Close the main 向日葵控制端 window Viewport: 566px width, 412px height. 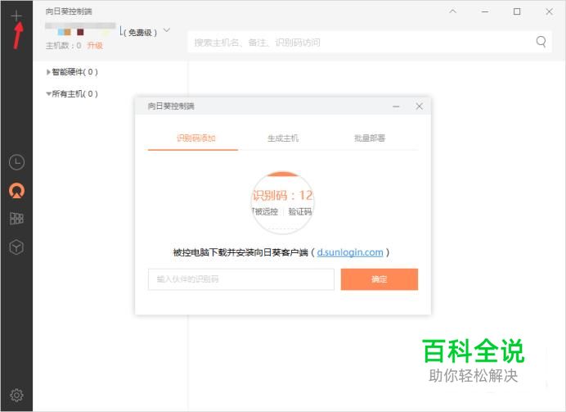pyautogui.click(x=549, y=11)
